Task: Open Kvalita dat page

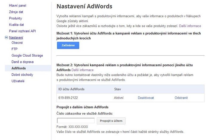Action: [x=16, y=25]
